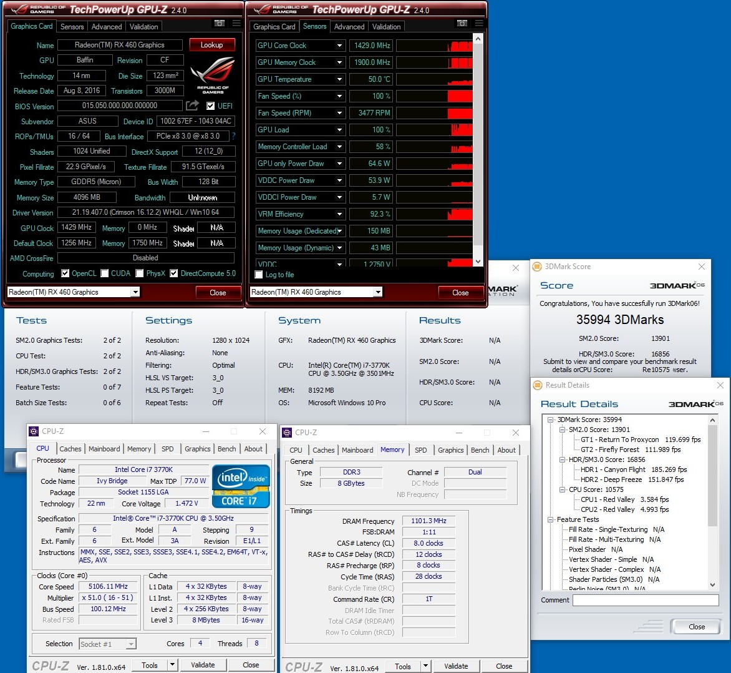Open Bench tab in Memory CPU-Z window
This screenshot has height=673, width=731.
(480, 450)
